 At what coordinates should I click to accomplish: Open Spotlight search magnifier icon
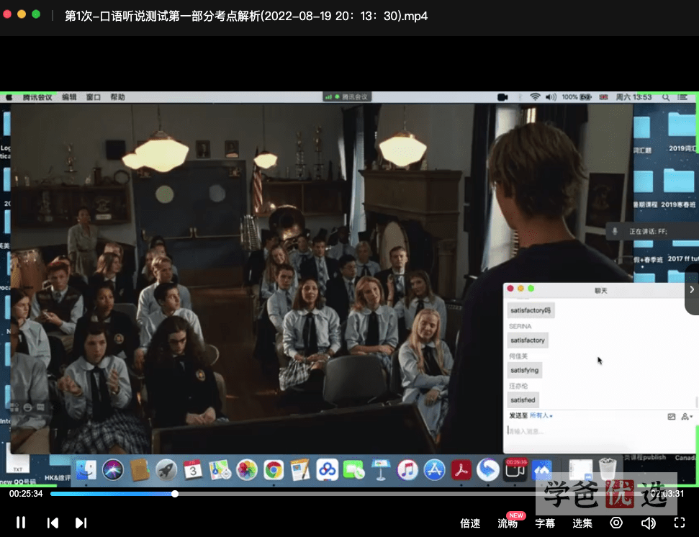click(666, 97)
